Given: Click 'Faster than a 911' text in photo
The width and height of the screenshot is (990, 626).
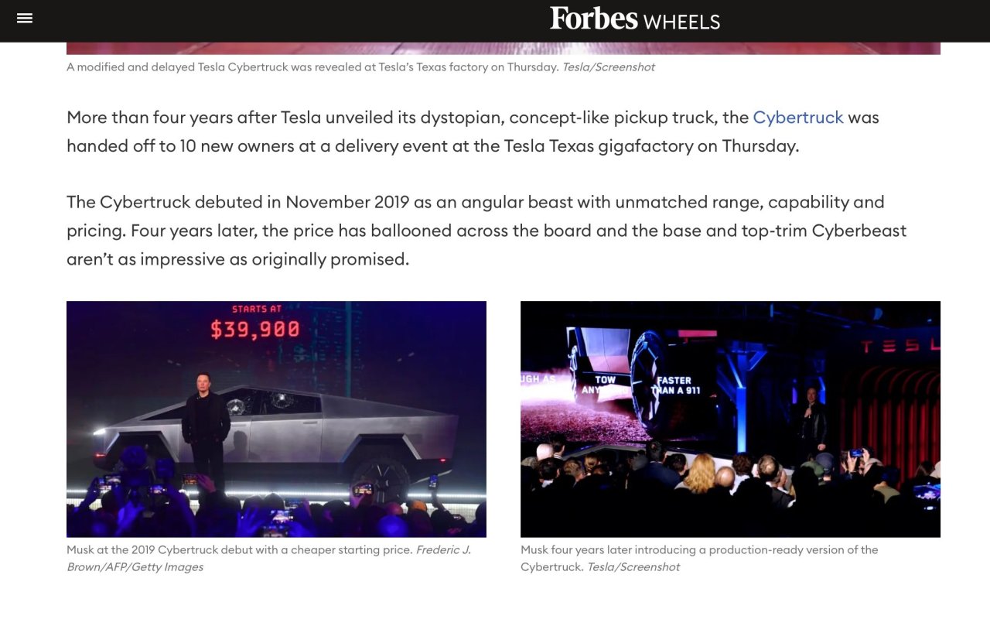Looking at the screenshot, I should (x=674, y=385).
